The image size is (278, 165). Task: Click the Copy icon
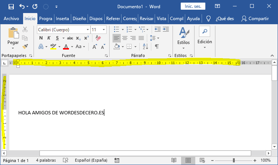click(x=25, y=38)
